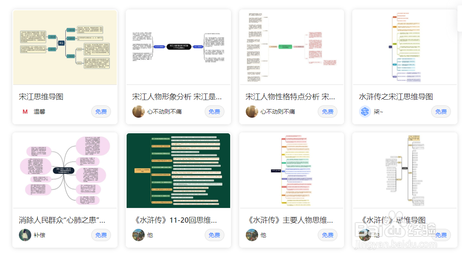This screenshot has height=260, width=462.
Task: Click 温馨's red "M" avatar icon
Action: click(25, 111)
